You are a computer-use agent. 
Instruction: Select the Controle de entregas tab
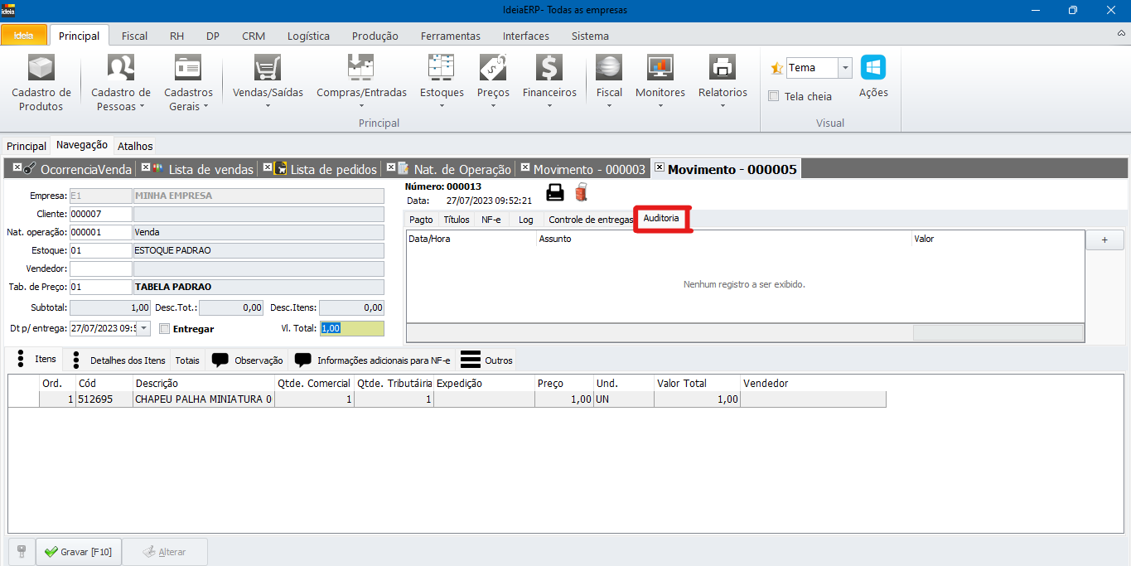coord(590,220)
